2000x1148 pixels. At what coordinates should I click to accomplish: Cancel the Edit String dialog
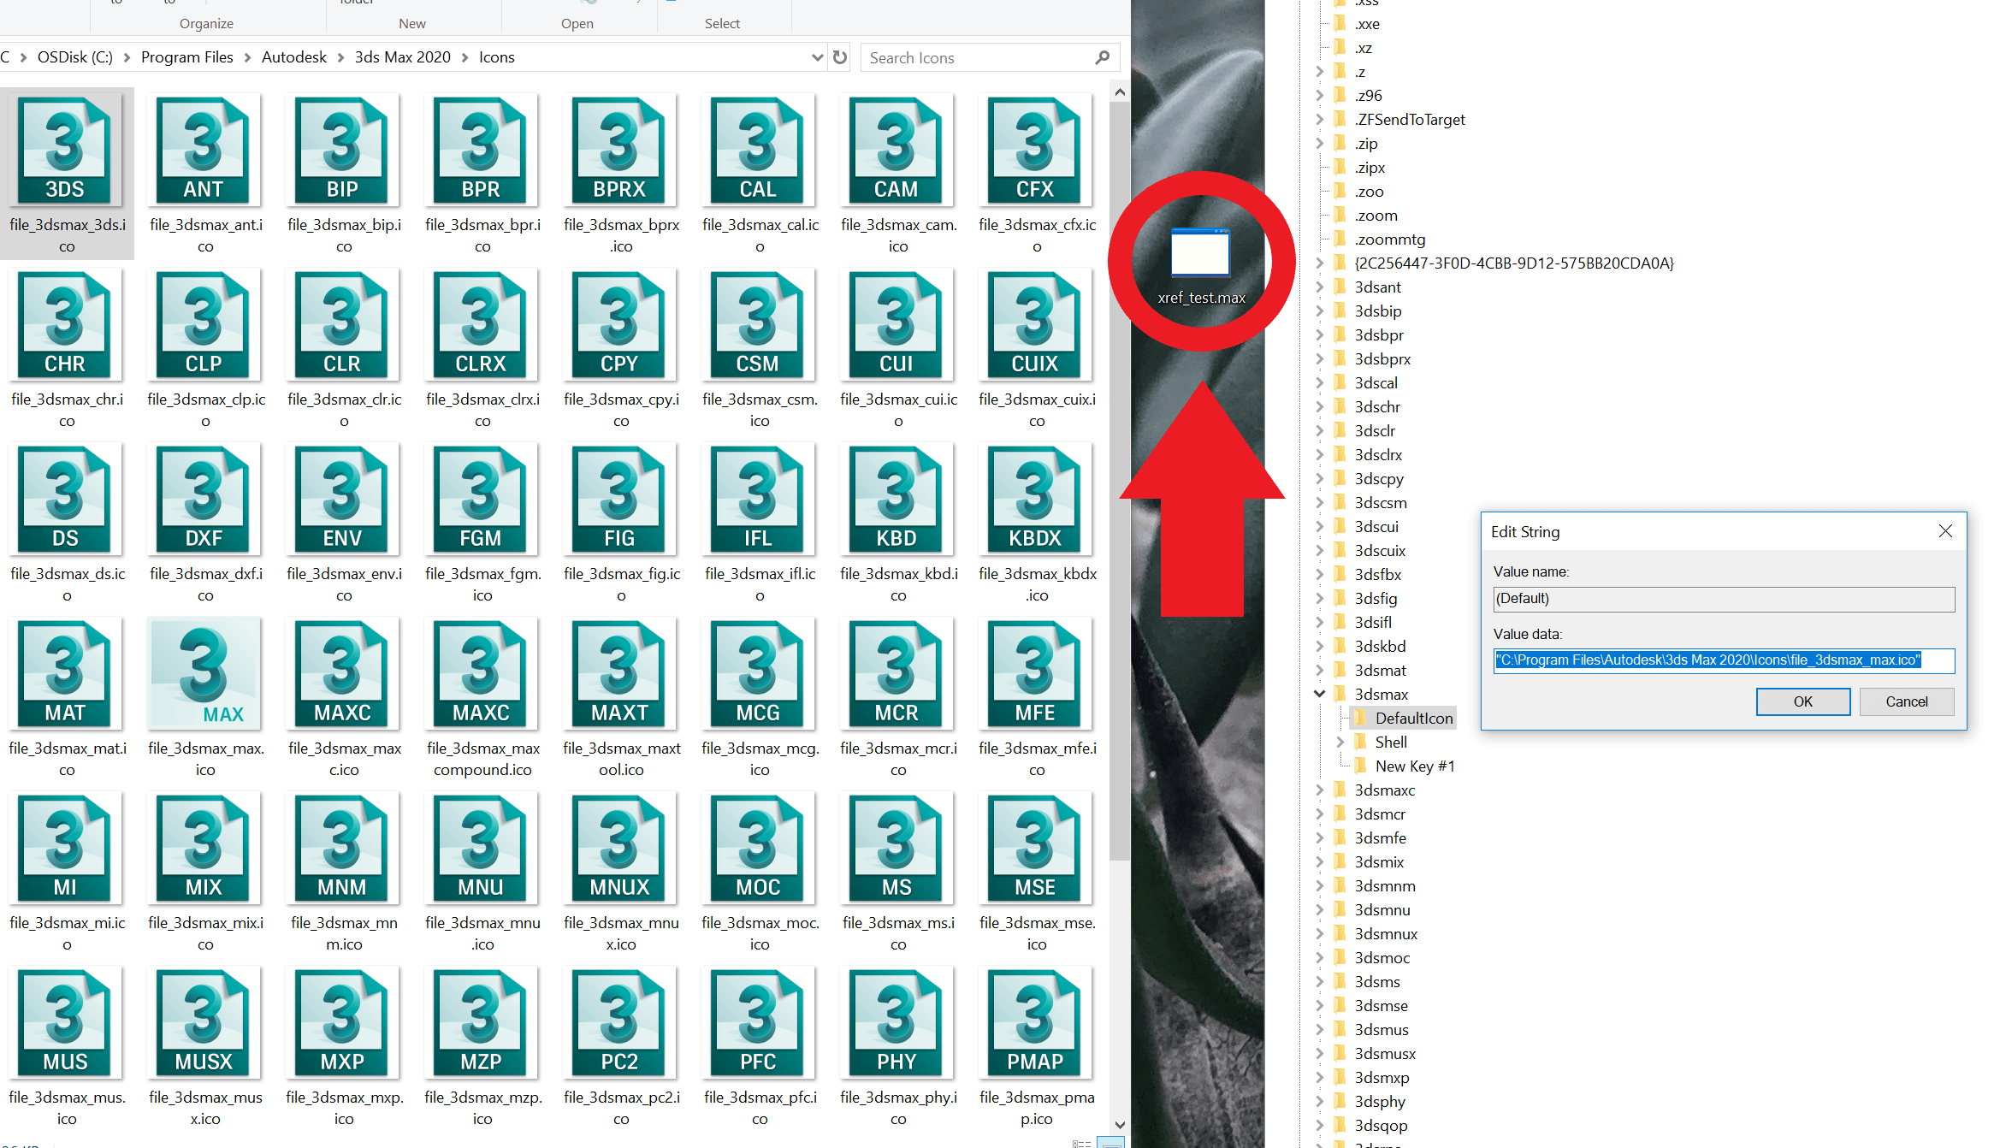[x=1906, y=701]
